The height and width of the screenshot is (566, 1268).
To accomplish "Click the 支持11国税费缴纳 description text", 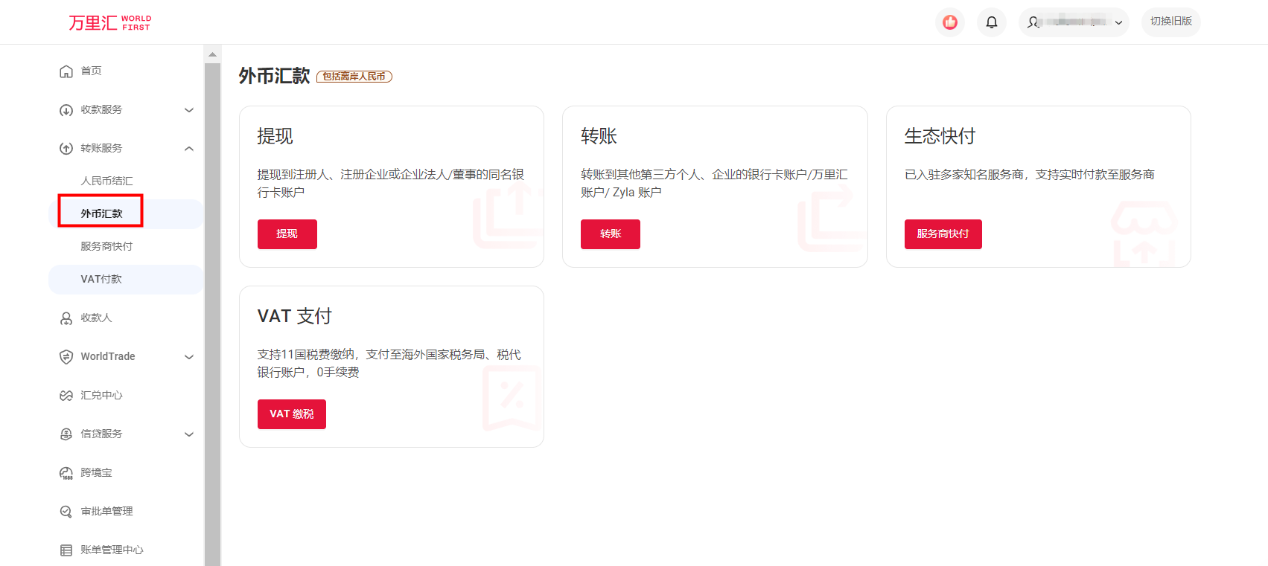I will [x=389, y=364].
